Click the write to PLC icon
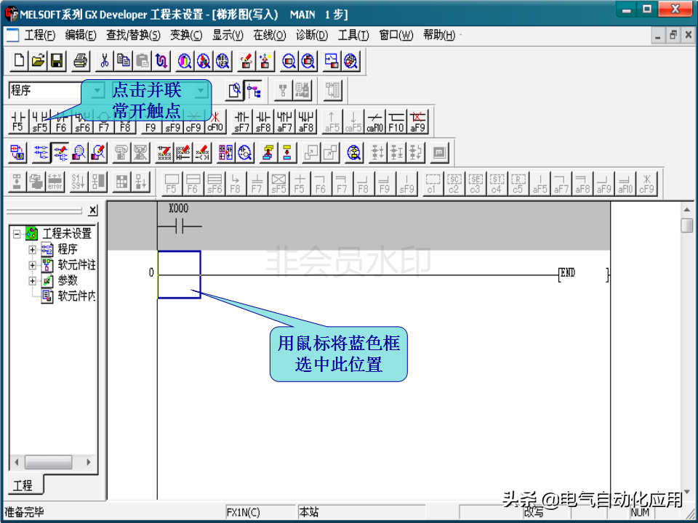This screenshot has height=523, width=698. (x=246, y=60)
